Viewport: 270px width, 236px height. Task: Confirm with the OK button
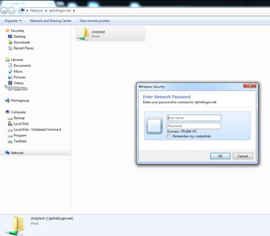click(220, 156)
